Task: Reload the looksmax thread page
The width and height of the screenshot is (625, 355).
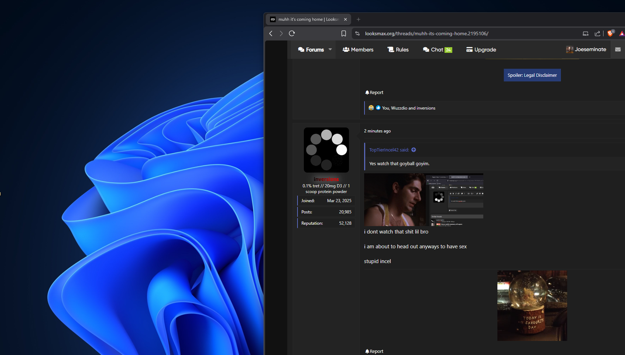Action: [x=292, y=33]
